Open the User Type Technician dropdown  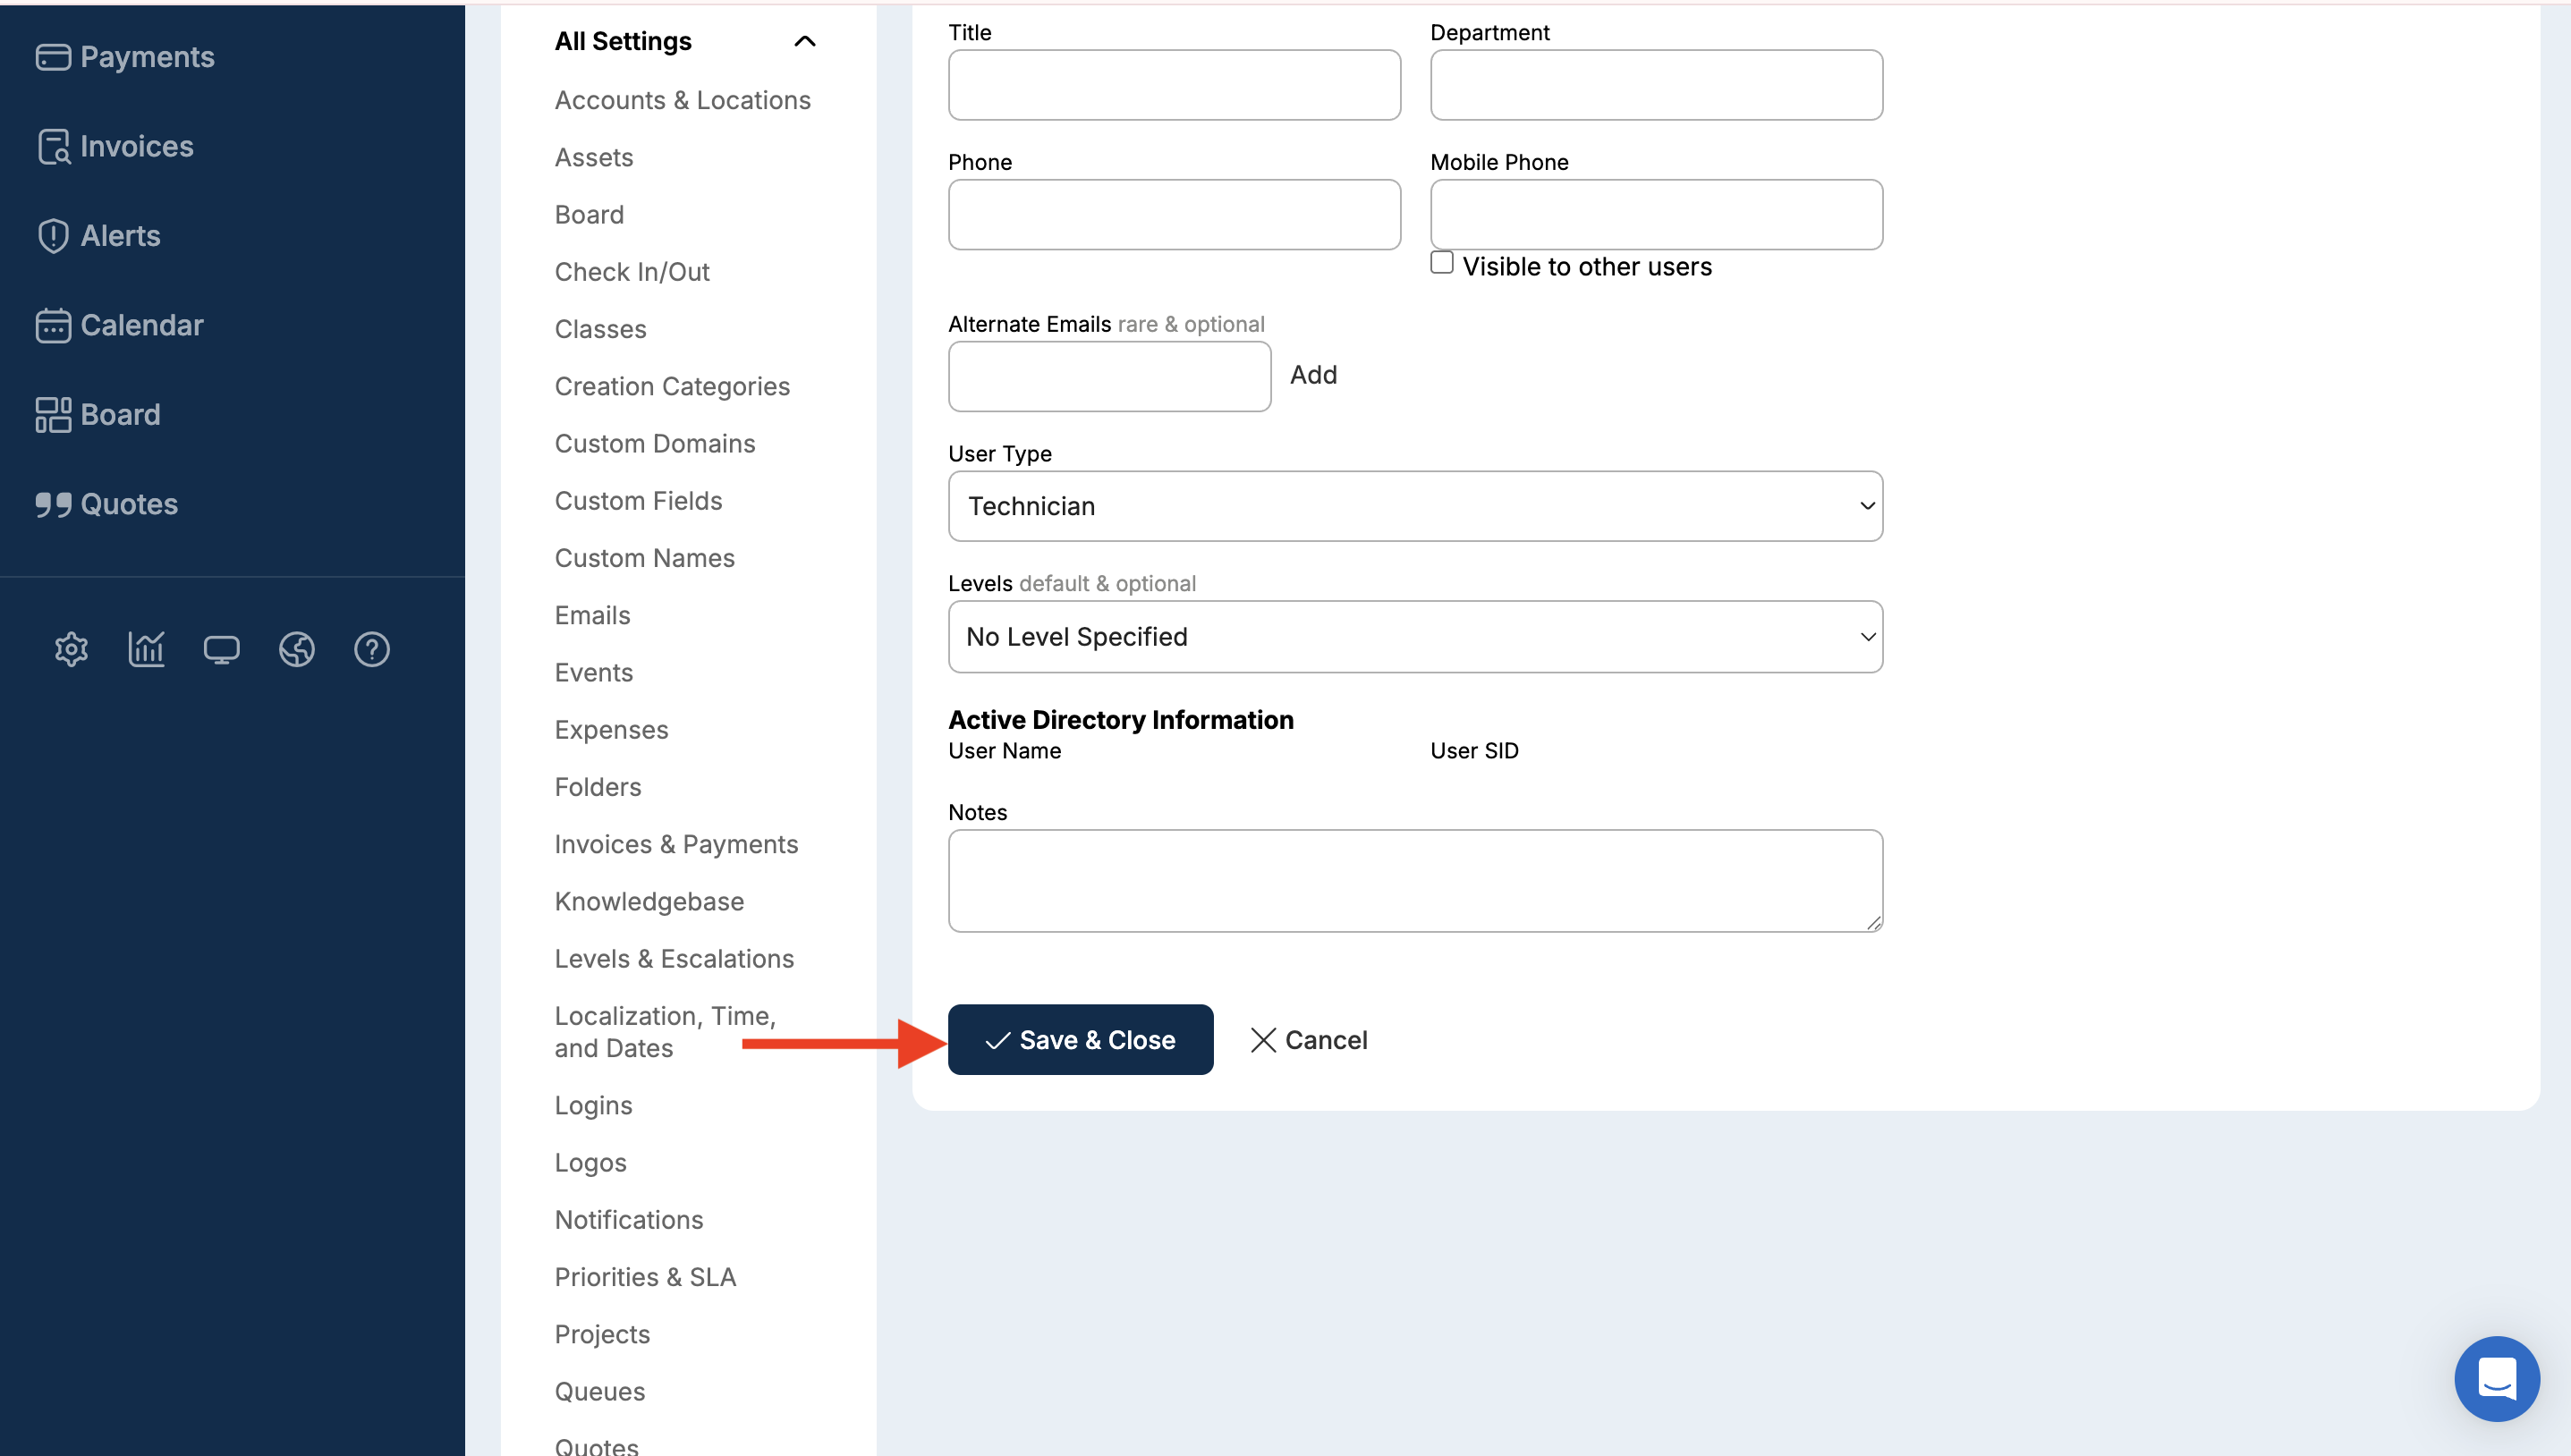coord(1414,506)
